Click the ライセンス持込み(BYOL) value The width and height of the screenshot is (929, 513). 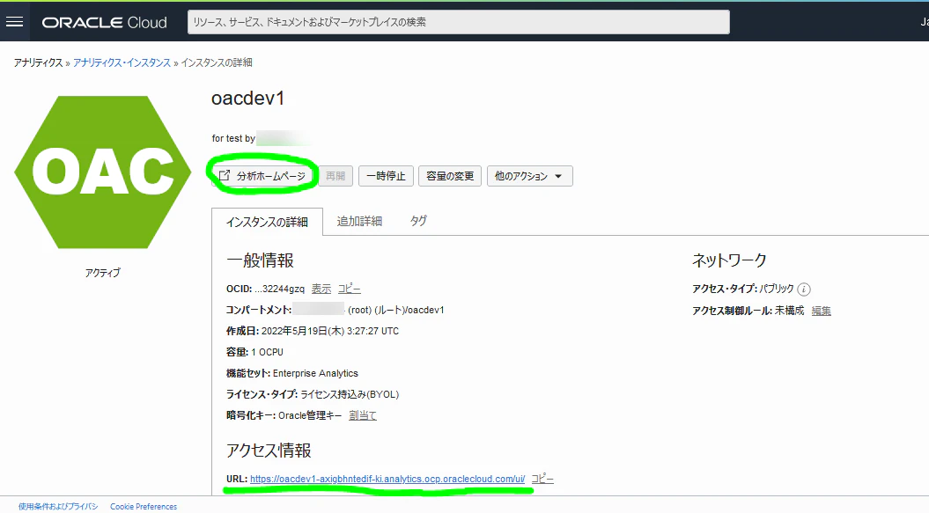(350, 394)
